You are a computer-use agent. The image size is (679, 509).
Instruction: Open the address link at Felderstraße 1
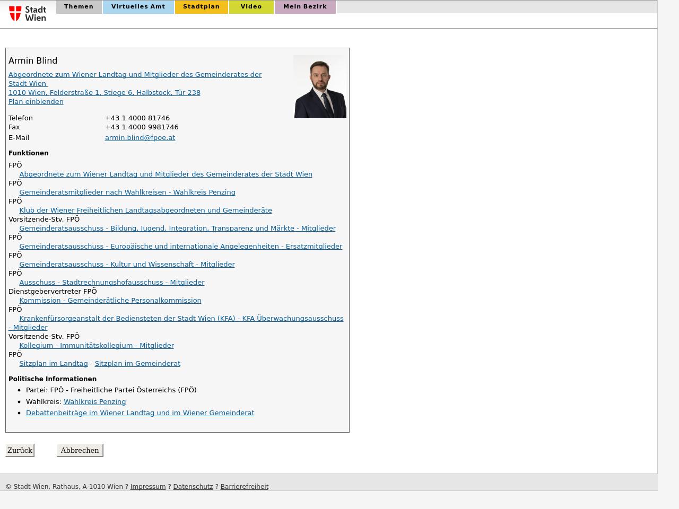click(104, 93)
